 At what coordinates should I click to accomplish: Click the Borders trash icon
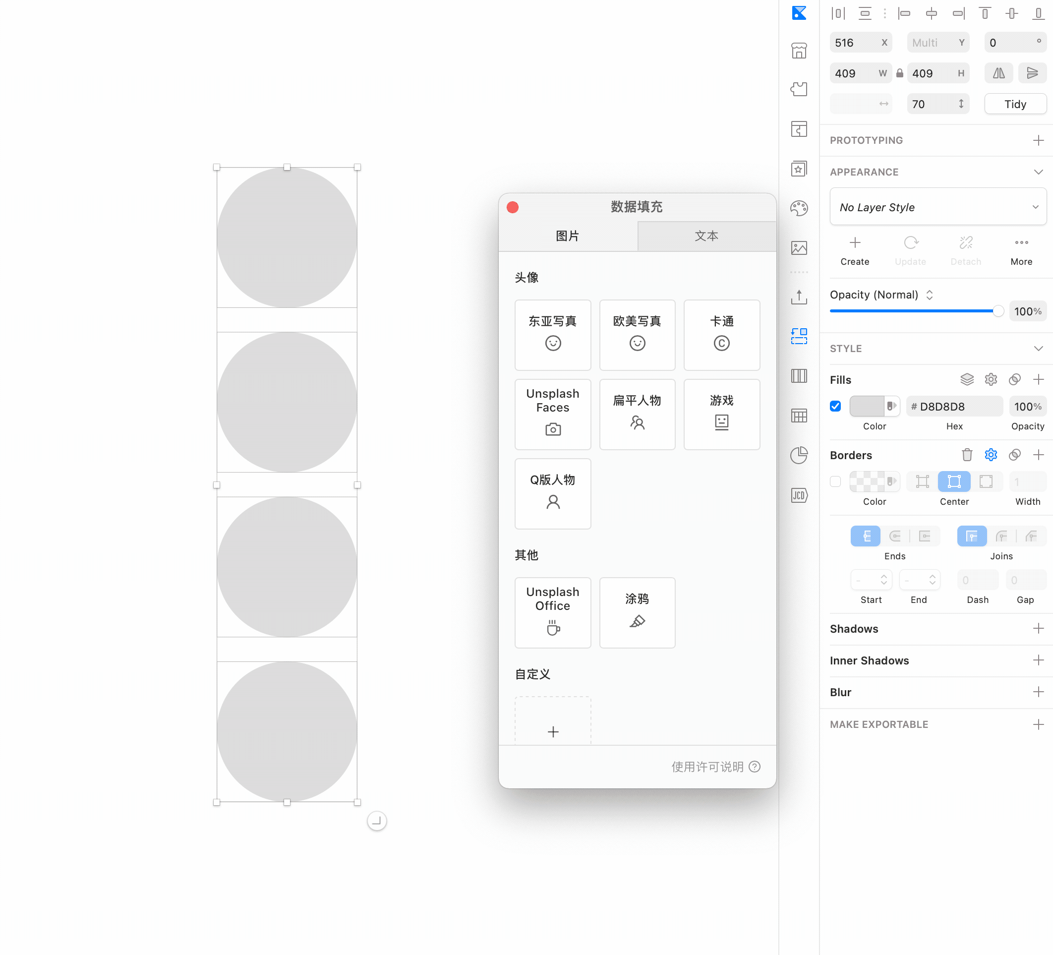click(967, 455)
